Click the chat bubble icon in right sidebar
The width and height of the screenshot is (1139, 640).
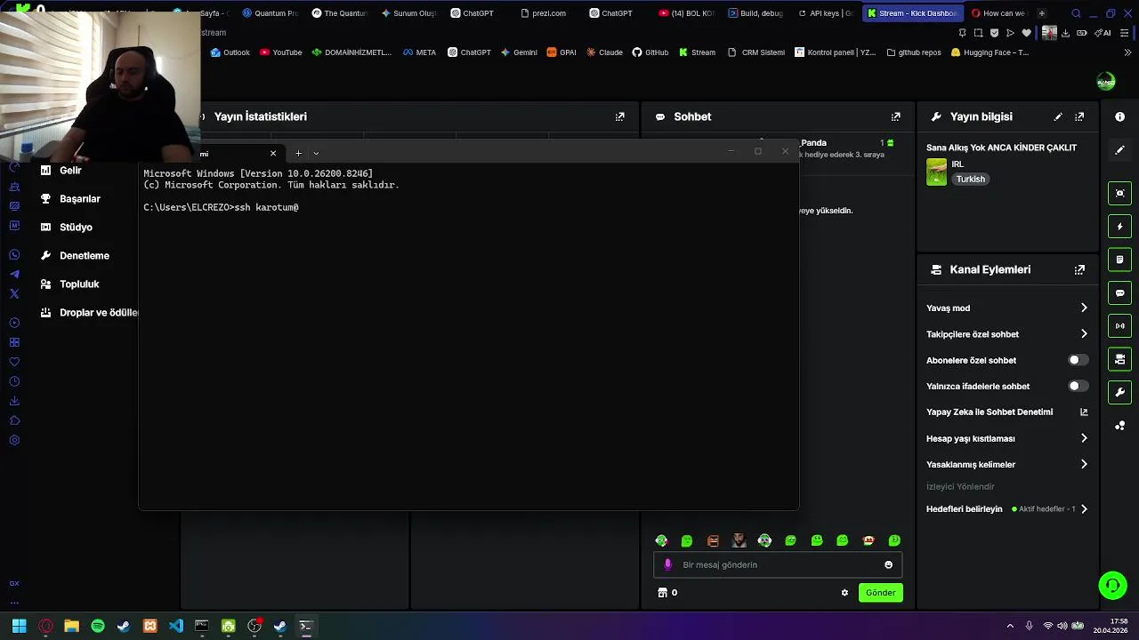tap(1119, 292)
